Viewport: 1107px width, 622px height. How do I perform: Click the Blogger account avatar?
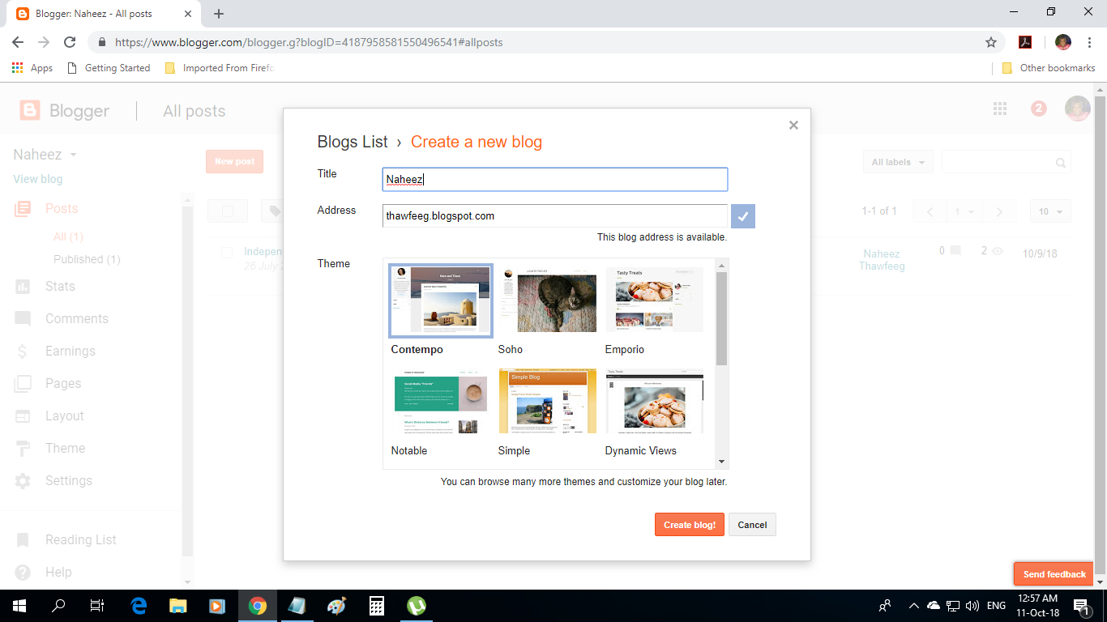point(1077,109)
